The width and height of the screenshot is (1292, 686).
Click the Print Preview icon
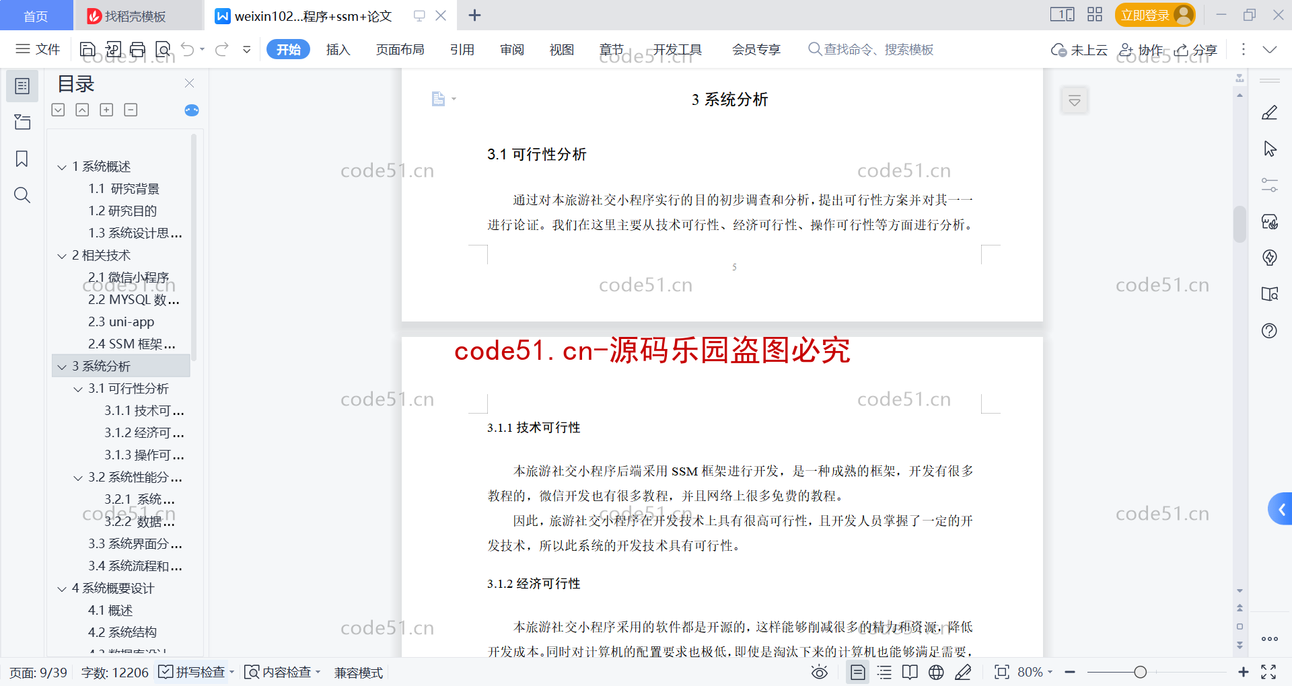click(x=163, y=49)
